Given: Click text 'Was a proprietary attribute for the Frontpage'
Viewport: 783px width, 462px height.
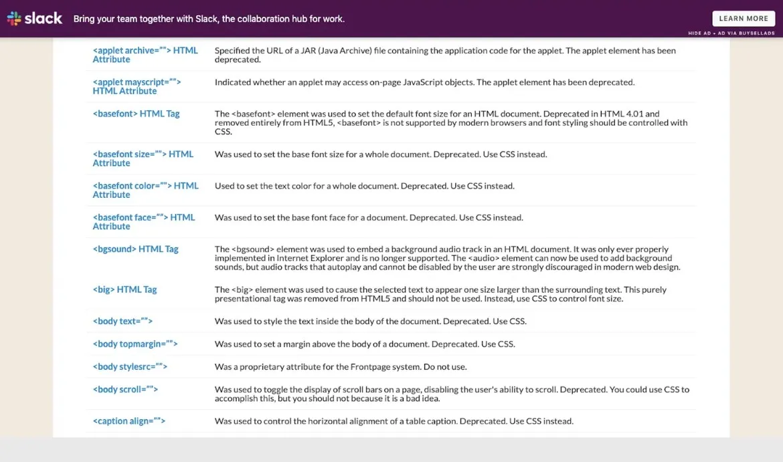Looking at the screenshot, I should pos(341,366).
